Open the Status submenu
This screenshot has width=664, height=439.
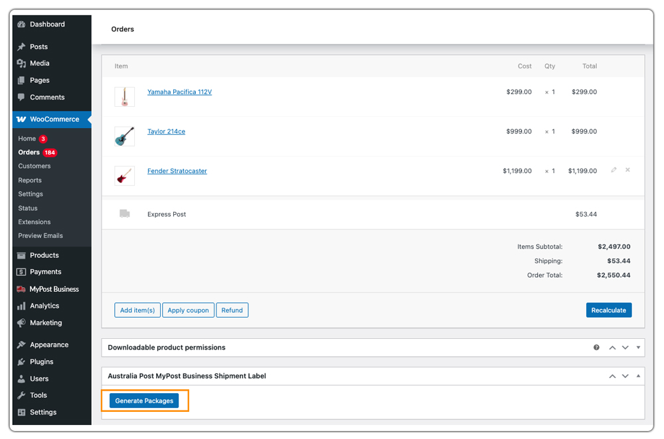pos(27,208)
